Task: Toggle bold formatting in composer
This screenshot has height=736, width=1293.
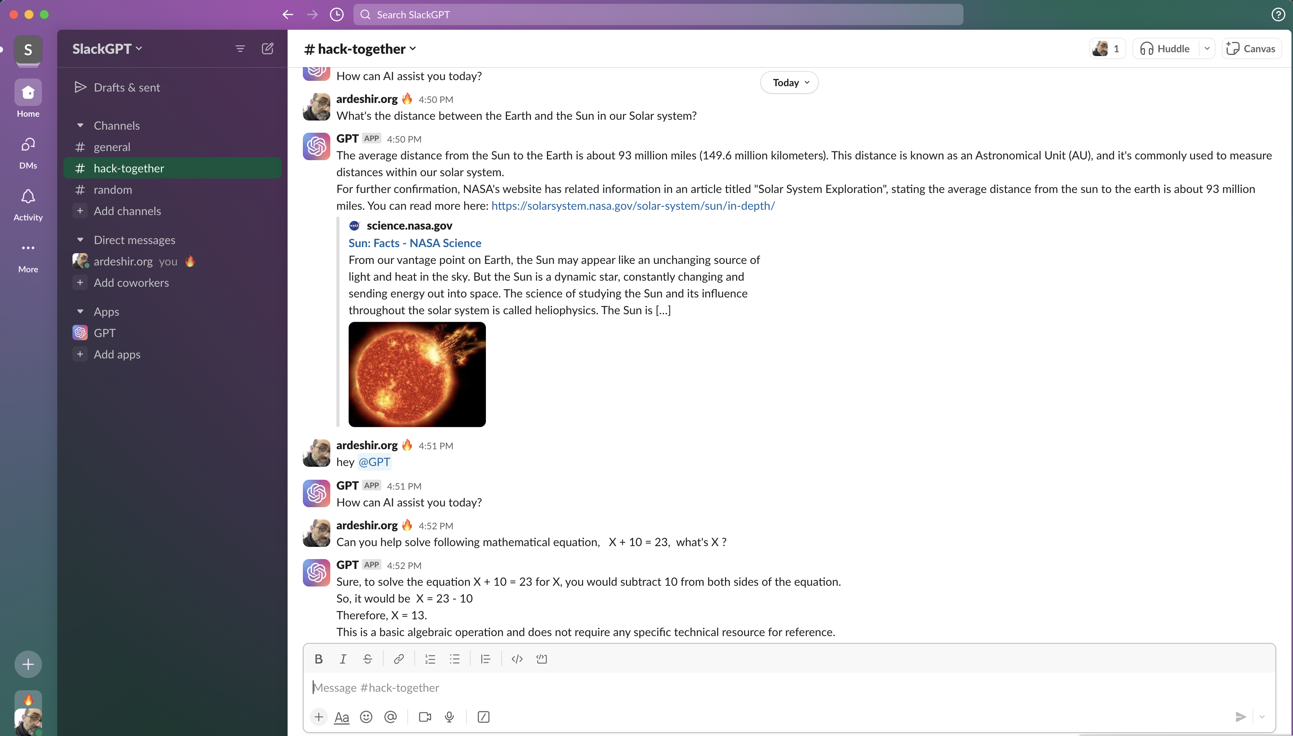Action: [x=318, y=659]
